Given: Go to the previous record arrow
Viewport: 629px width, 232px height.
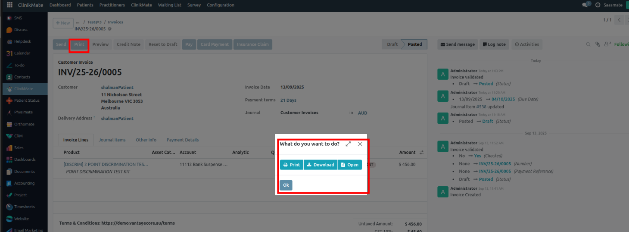Looking at the screenshot, I should (619, 20).
